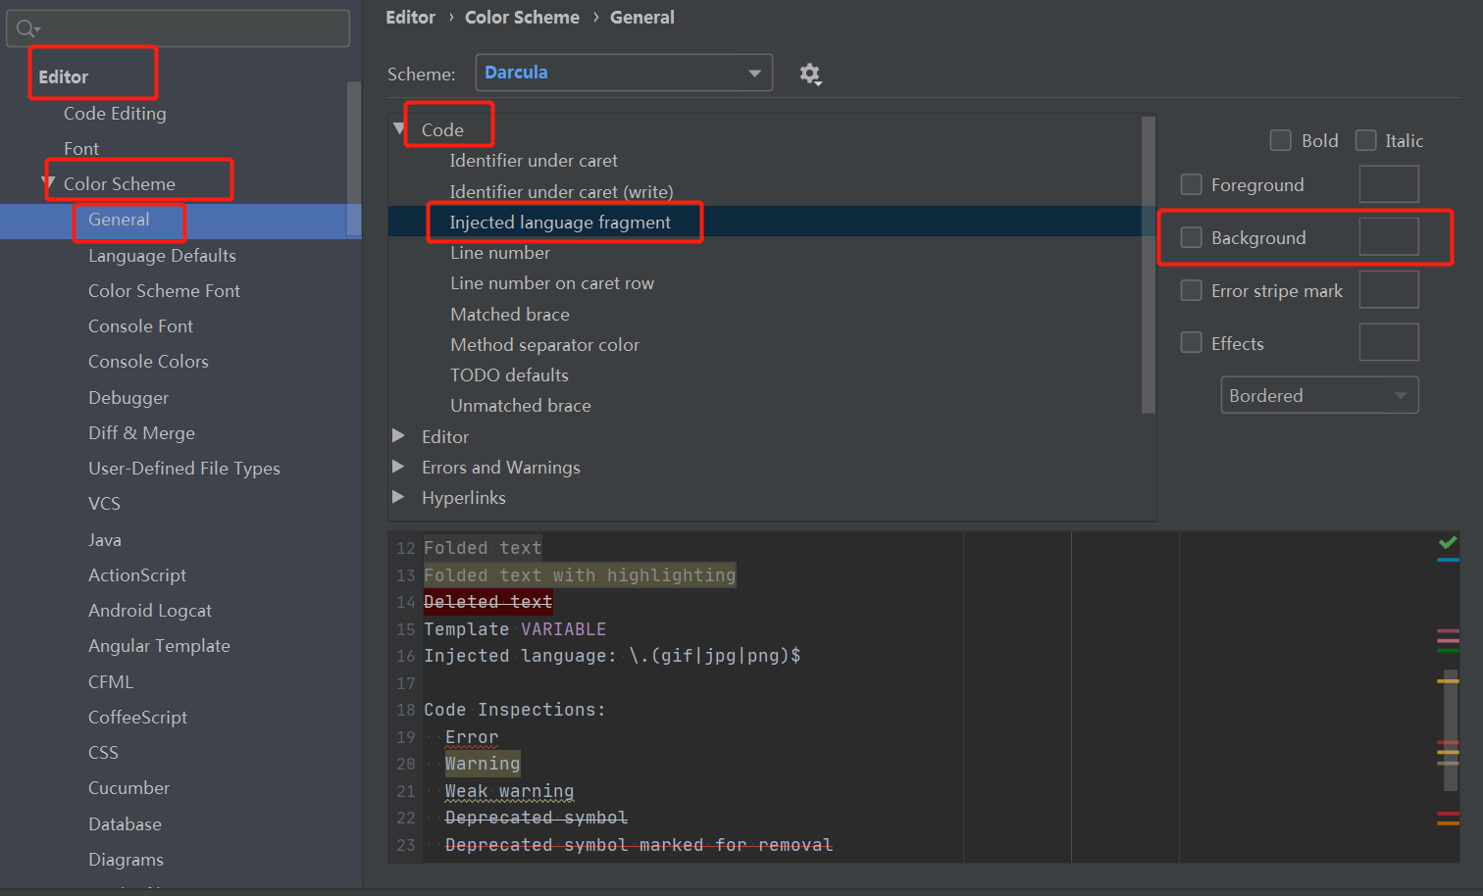Viewport: 1483px width, 896px height.
Task: Toggle the Effects checkbox
Action: [x=1191, y=343]
